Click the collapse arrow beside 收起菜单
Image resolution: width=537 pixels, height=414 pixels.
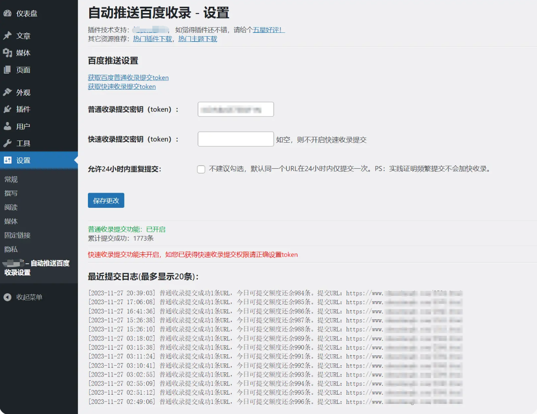(x=7, y=297)
